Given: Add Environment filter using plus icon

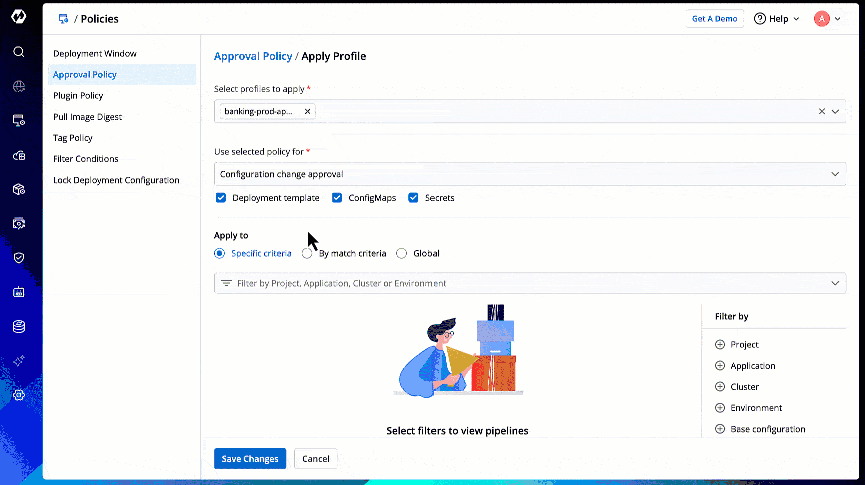Looking at the screenshot, I should click(x=720, y=408).
